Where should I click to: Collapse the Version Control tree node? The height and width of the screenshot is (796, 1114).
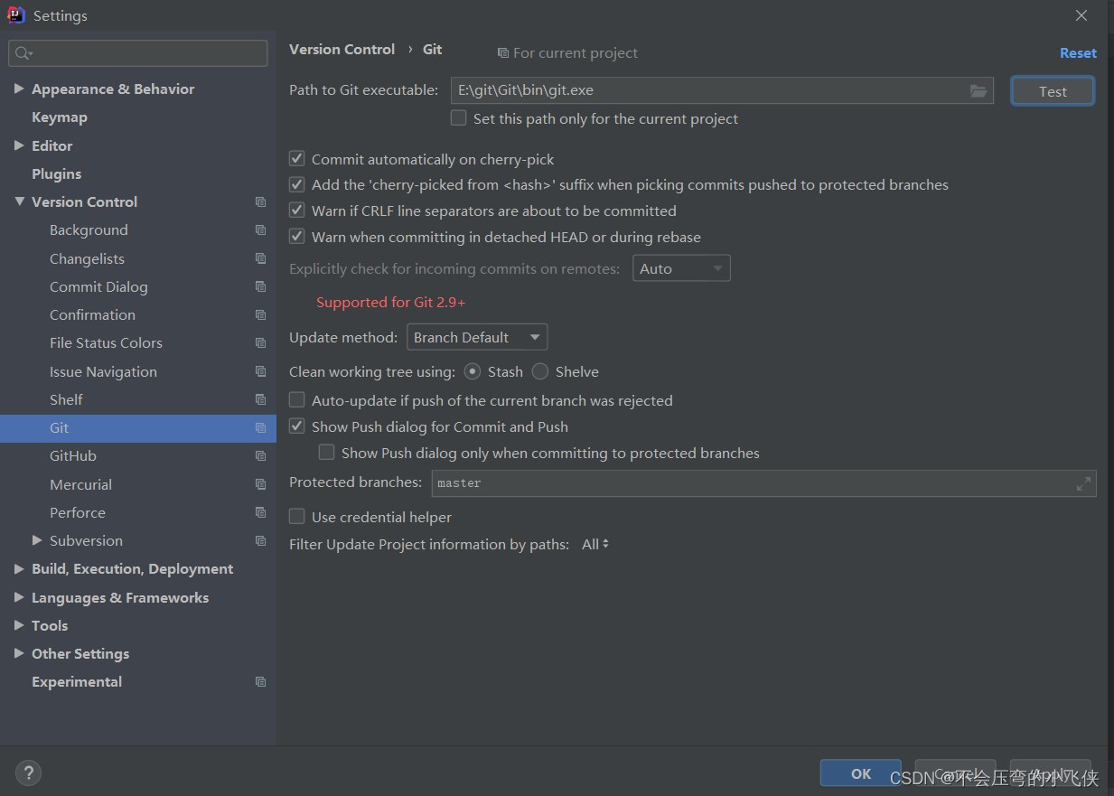[19, 201]
